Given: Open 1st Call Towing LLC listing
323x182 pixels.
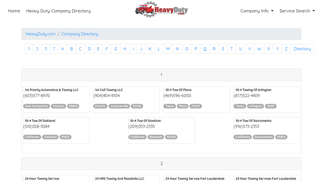Looking at the screenshot, I should (109, 90).
